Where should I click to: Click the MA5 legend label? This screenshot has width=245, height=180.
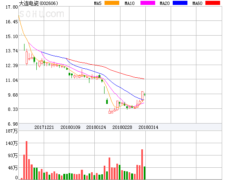[98, 3]
